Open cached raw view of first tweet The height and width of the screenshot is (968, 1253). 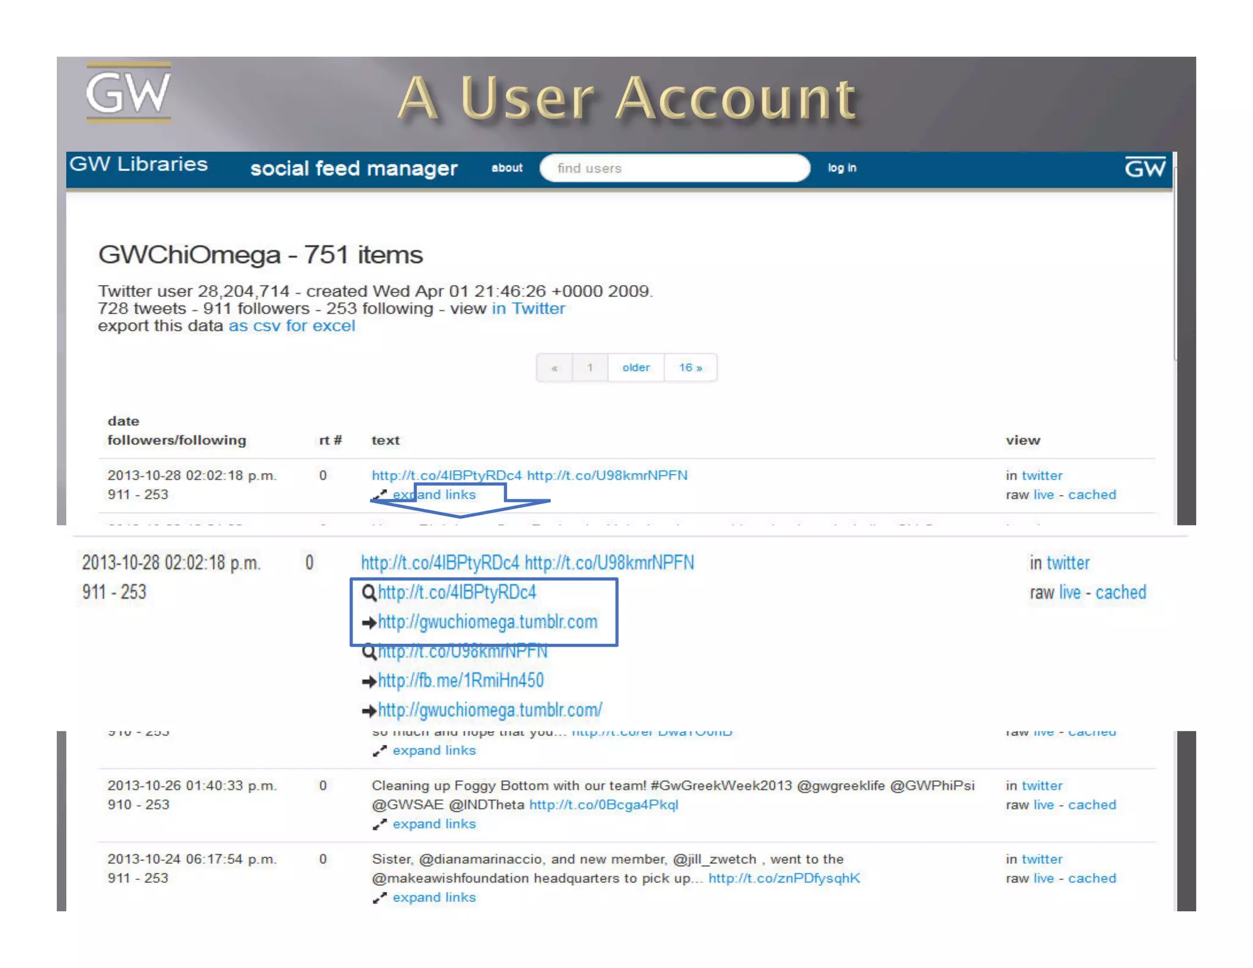1092,494
